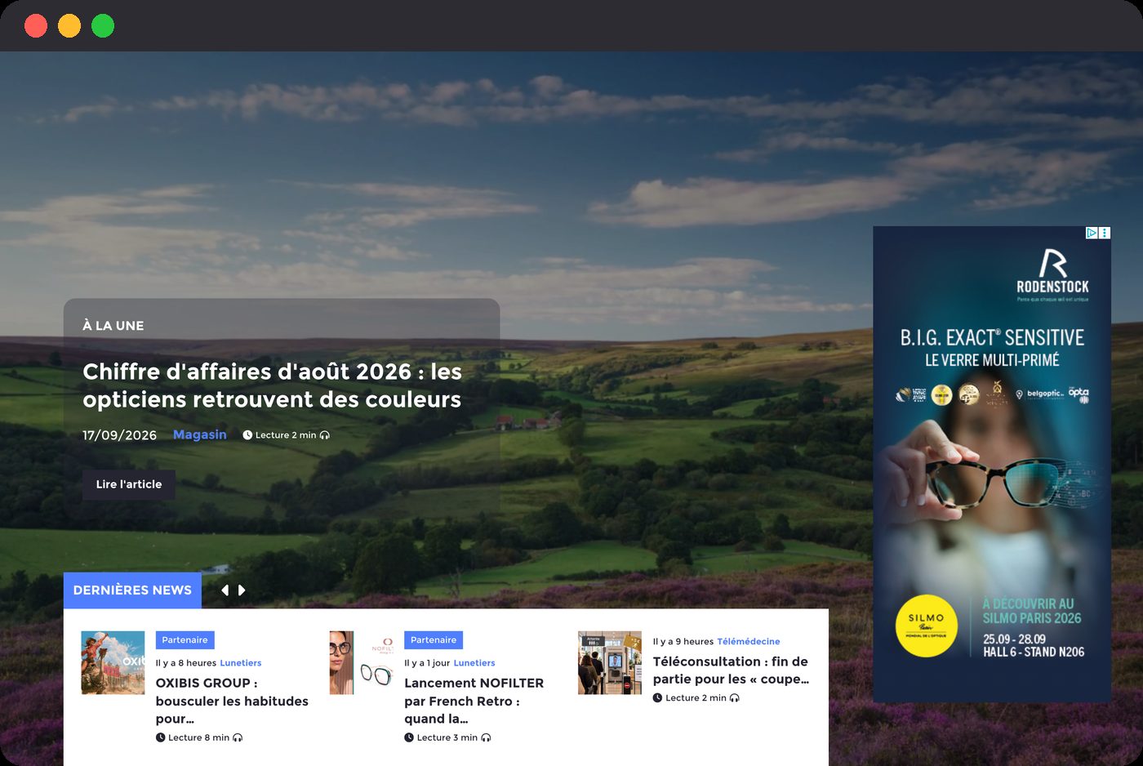Open Lire l'article button
Screen dimensions: 1143x766
pyautogui.click(x=129, y=484)
